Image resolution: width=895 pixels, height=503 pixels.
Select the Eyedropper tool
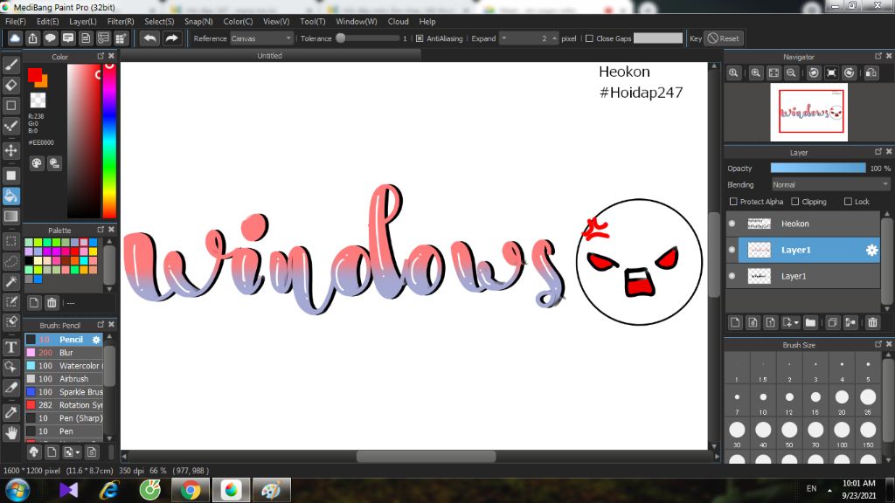click(x=10, y=412)
